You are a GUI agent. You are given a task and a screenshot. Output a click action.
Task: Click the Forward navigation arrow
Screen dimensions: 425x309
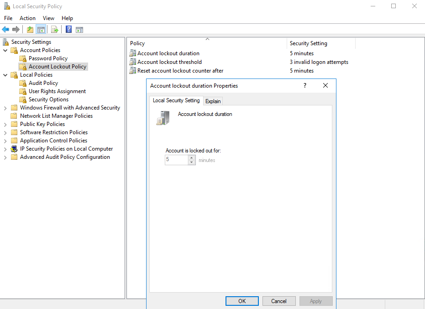[15, 29]
